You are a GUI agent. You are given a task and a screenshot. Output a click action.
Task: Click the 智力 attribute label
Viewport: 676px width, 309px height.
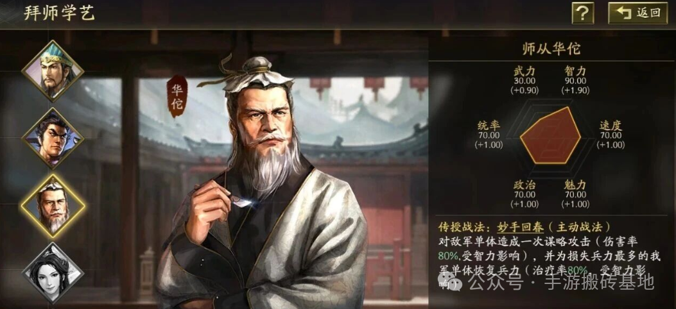point(576,71)
